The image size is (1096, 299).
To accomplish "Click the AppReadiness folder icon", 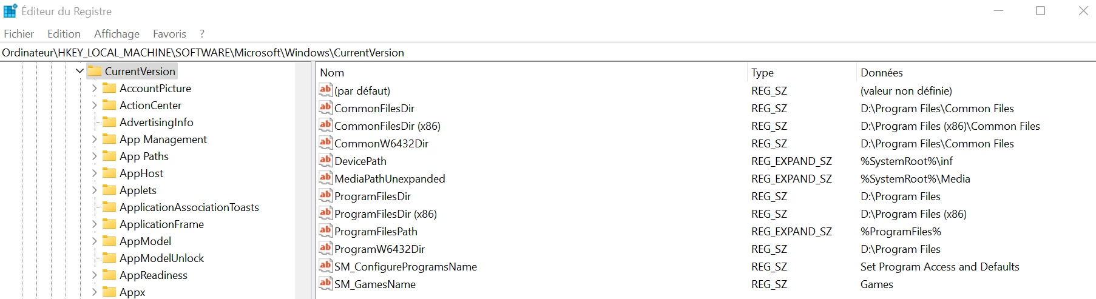I will tap(109, 275).
